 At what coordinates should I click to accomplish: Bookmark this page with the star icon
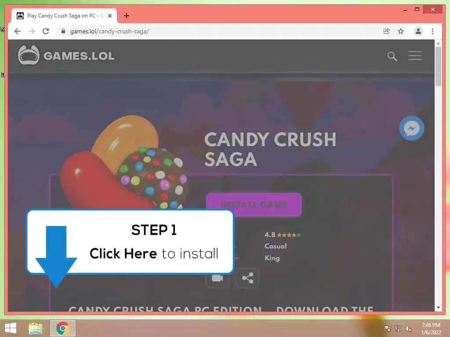coord(401,31)
